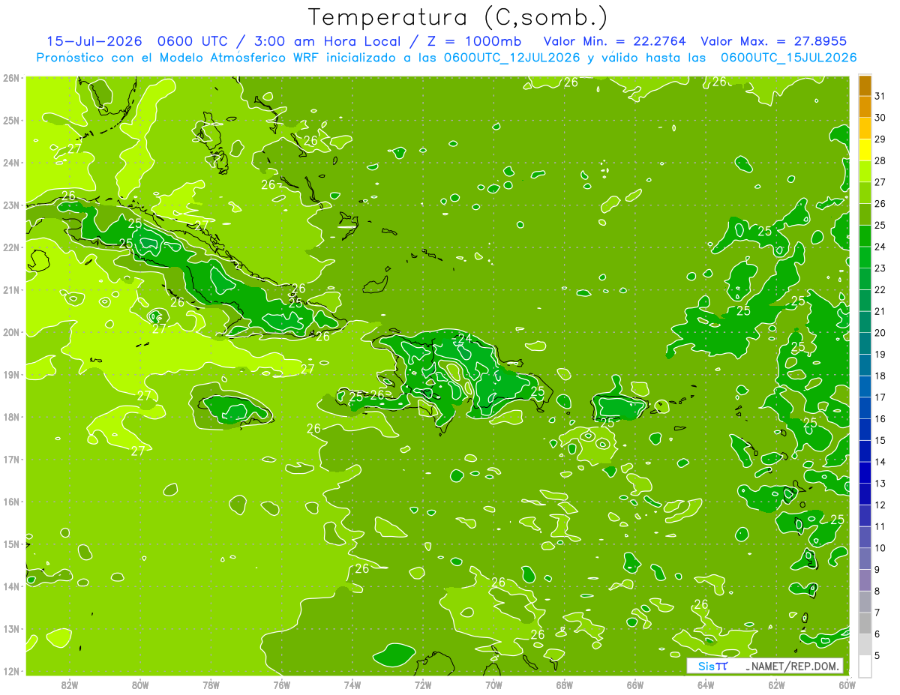900x695 pixels.
Task: Click the "Temperatura (C,somb.)" chart title
Action: [x=458, y=18]
